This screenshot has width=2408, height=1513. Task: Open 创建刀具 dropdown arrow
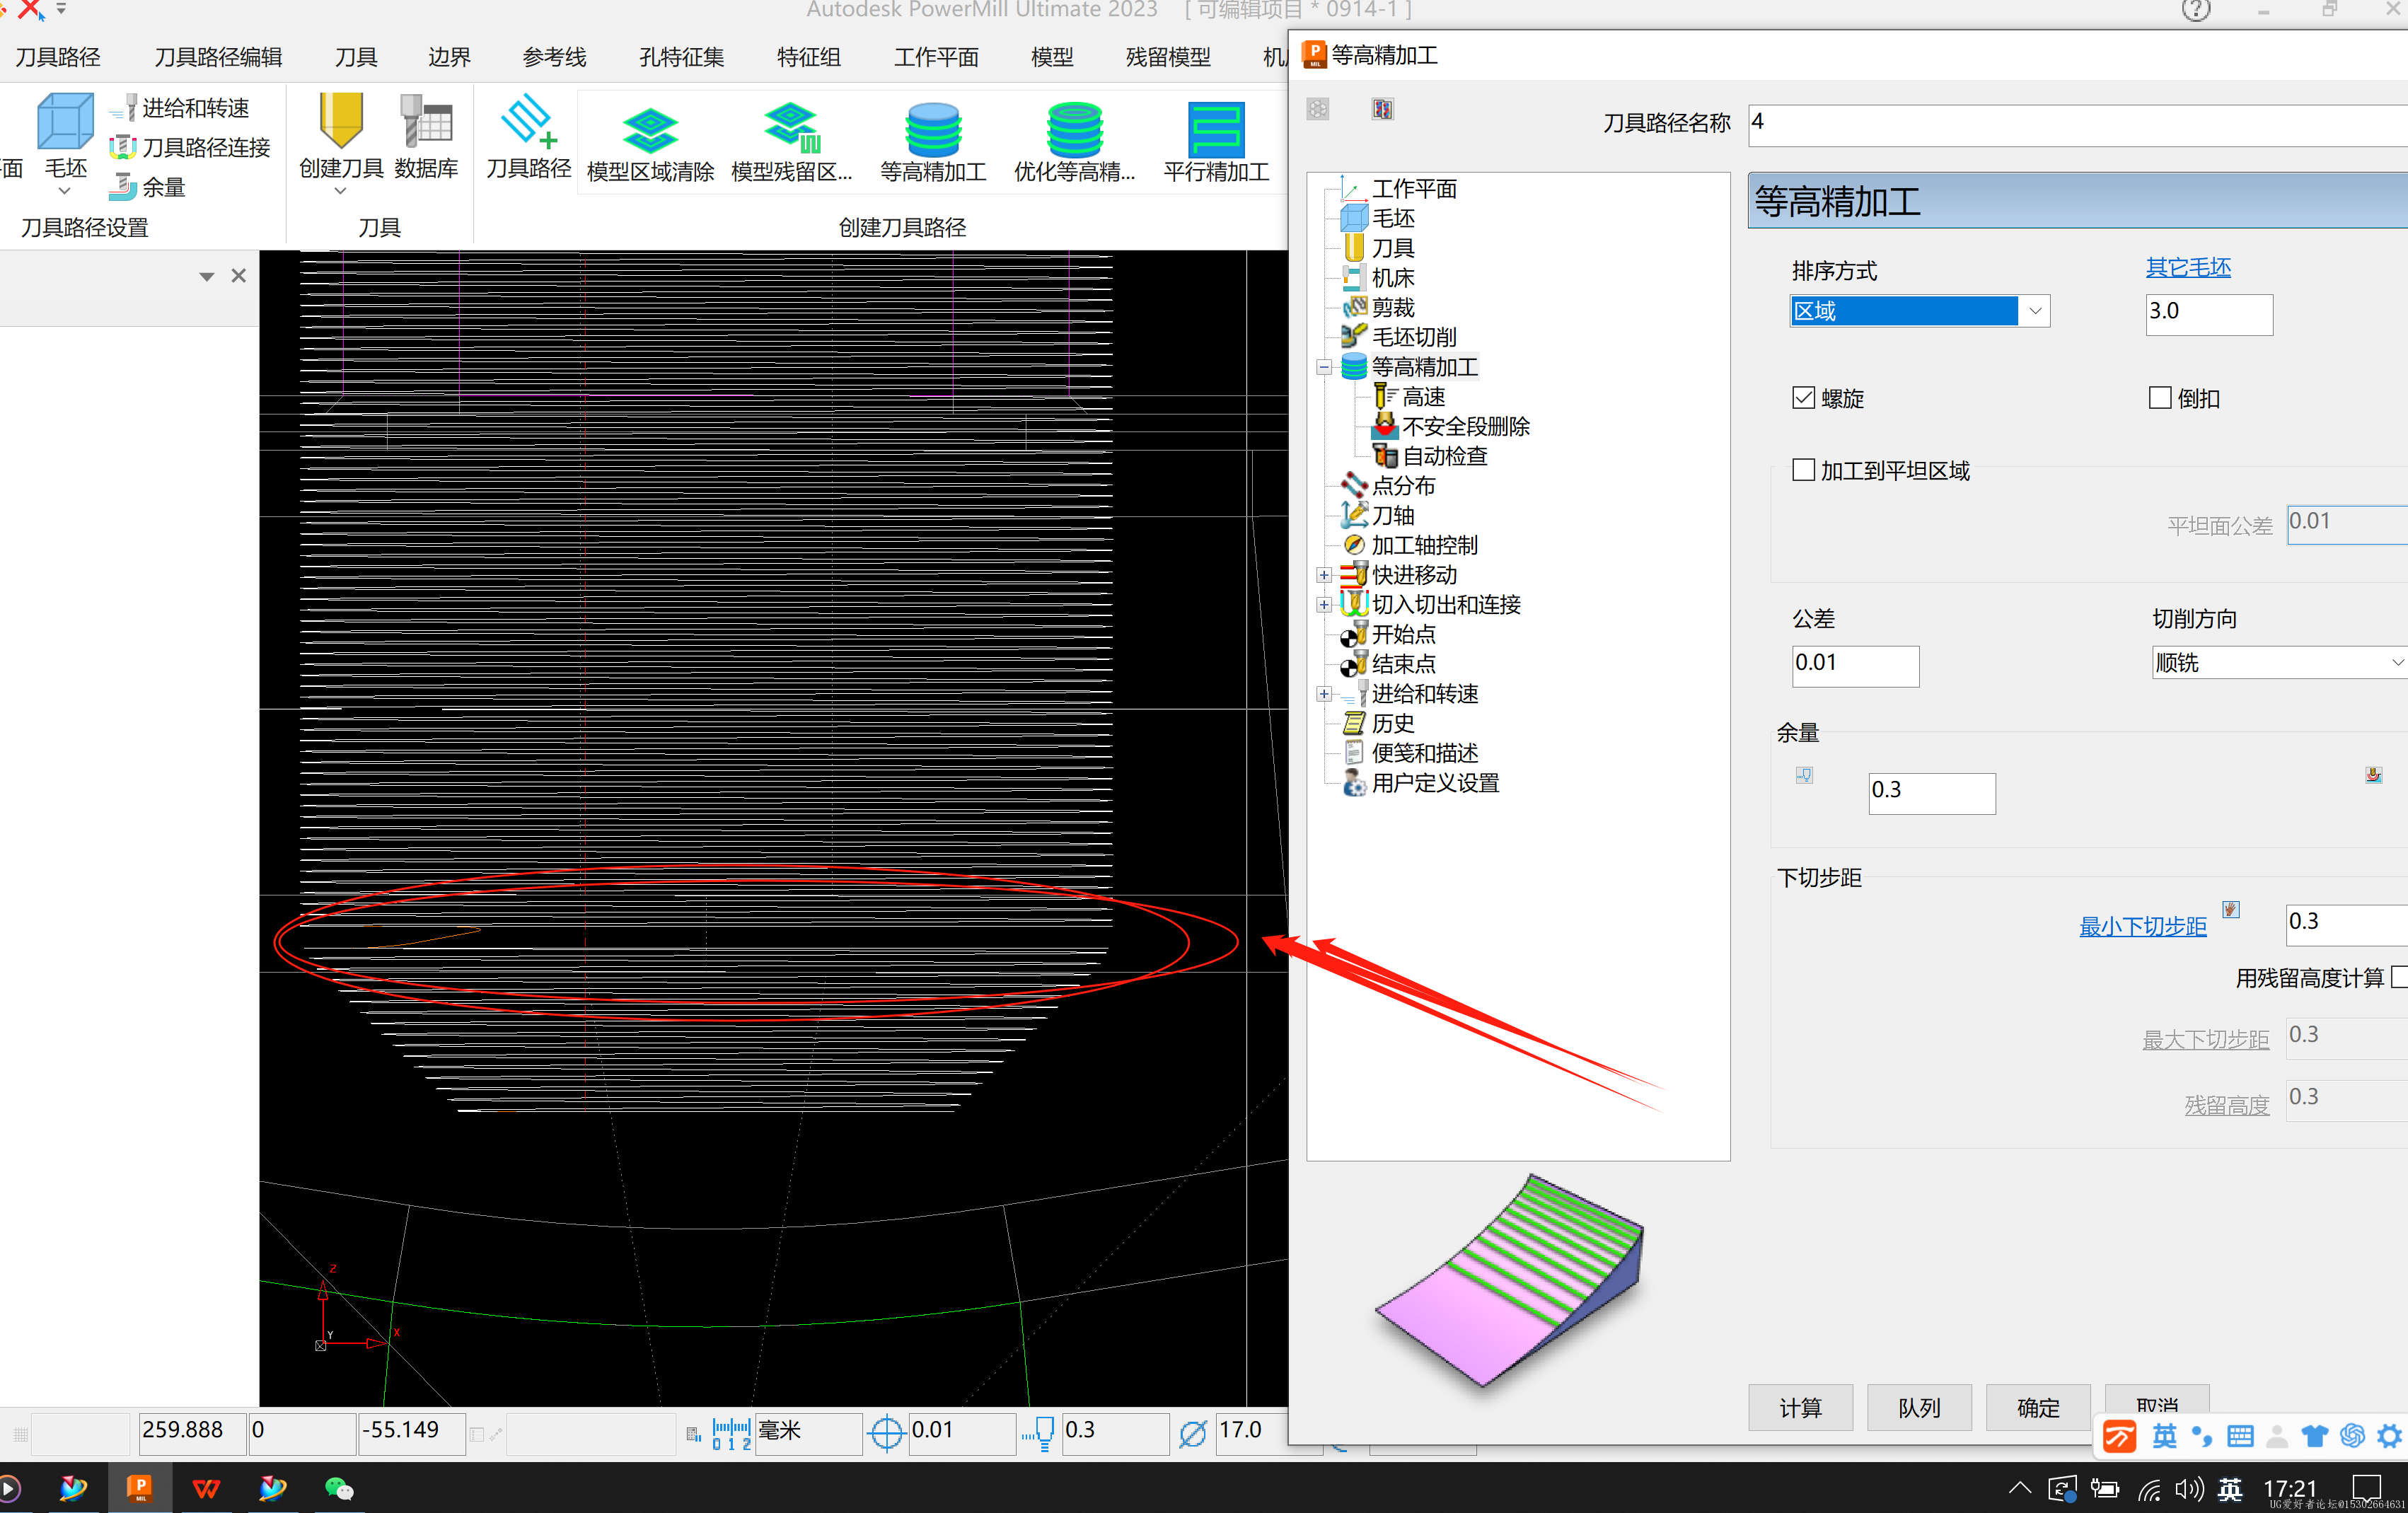click(341, 191)
